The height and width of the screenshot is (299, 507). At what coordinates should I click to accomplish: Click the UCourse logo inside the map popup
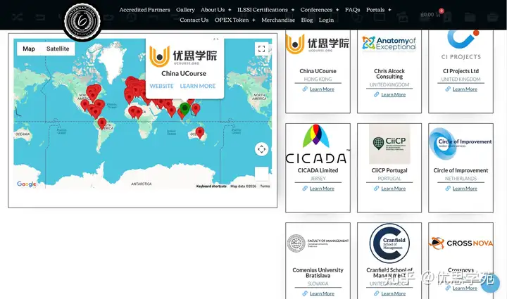click(x=183, y=56)
